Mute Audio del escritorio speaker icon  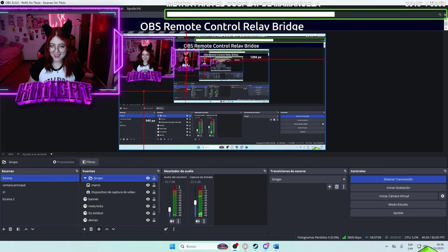(x=172, y=221)
